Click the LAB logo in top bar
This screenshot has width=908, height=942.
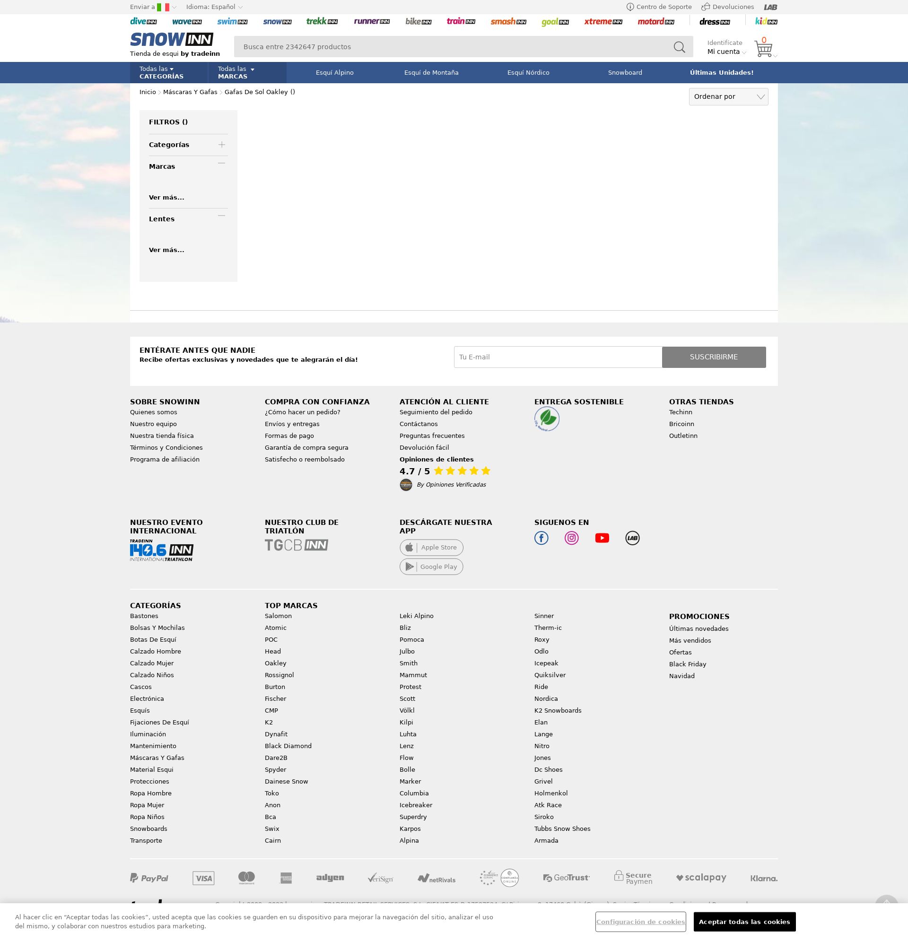770,7
